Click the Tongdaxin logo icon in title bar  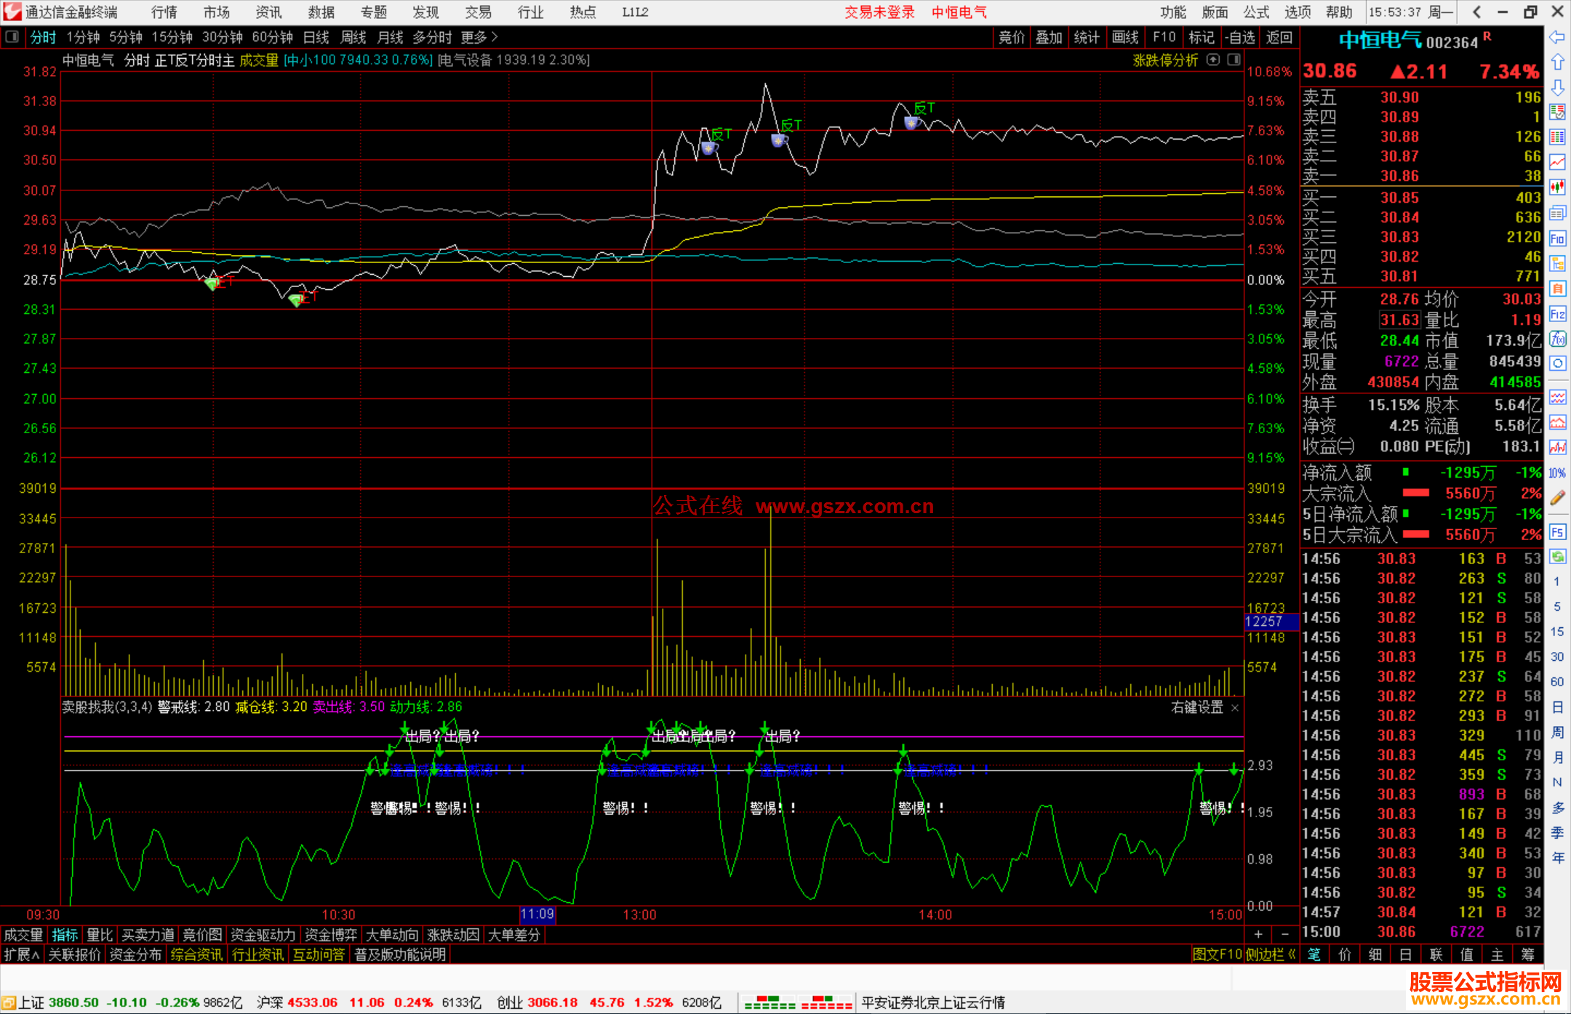12,12
